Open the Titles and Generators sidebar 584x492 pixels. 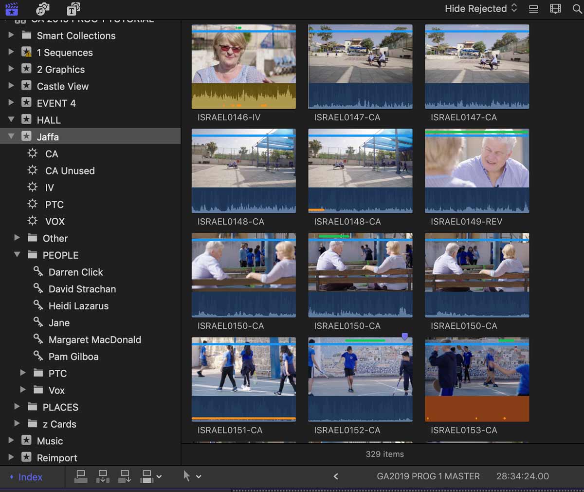click(x=73, y=8)
